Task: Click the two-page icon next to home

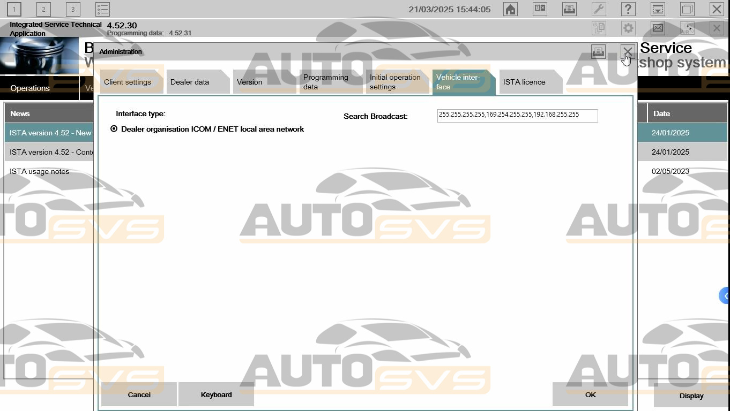Action: [x=540, y=9]
